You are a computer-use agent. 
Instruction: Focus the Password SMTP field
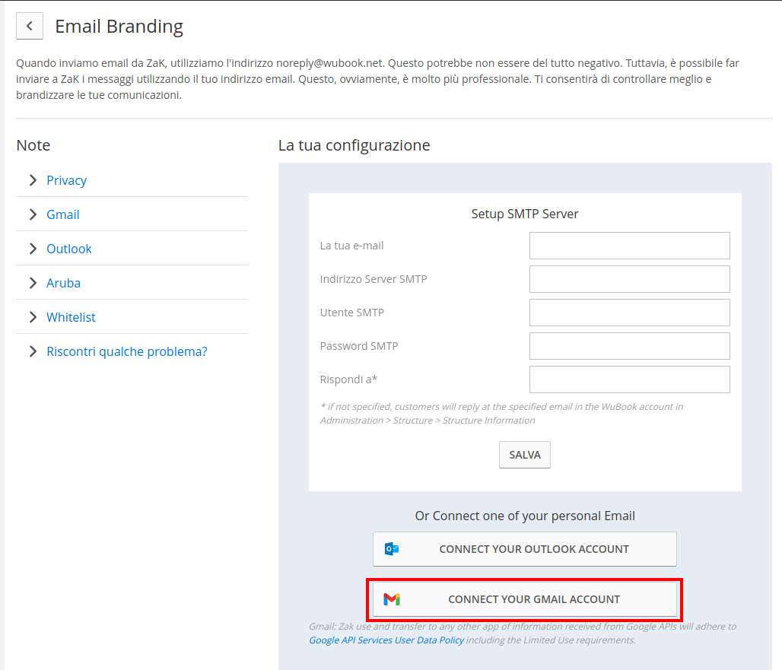click(629, 346)
